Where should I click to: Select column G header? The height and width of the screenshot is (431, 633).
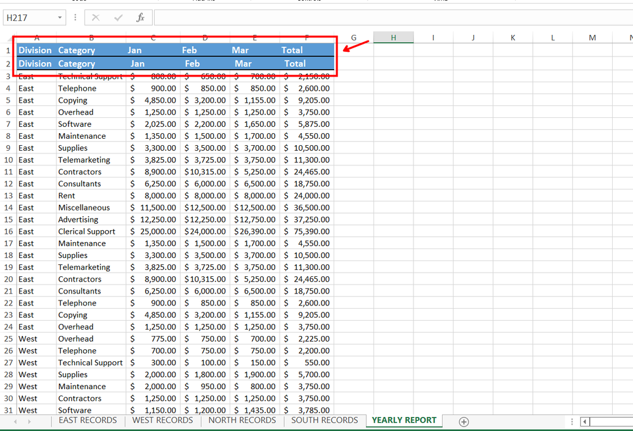(x=354, y=37)
